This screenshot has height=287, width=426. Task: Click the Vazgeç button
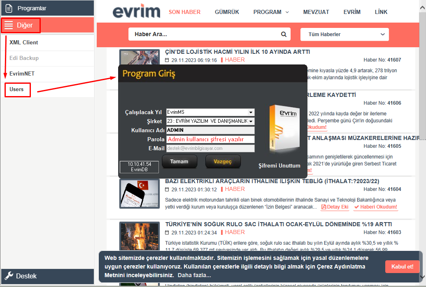(x=223, y=161)
